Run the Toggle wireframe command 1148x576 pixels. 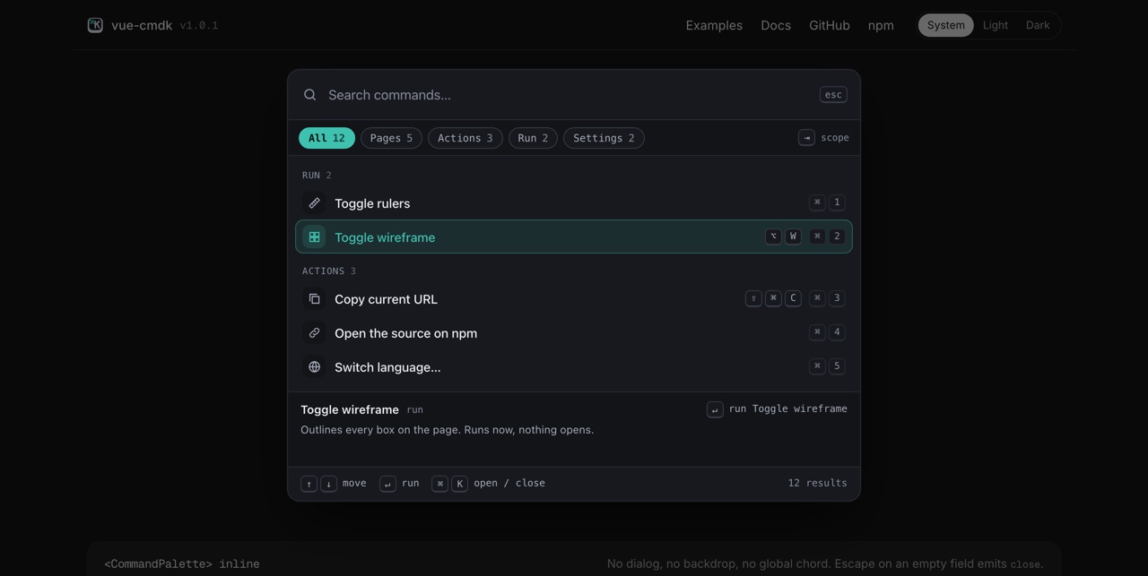(x=574, y=236)
